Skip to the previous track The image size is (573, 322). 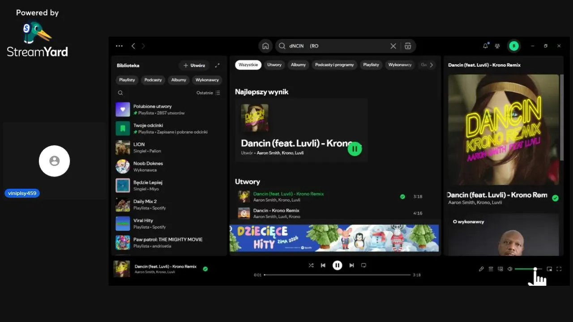tap(323, 265)
